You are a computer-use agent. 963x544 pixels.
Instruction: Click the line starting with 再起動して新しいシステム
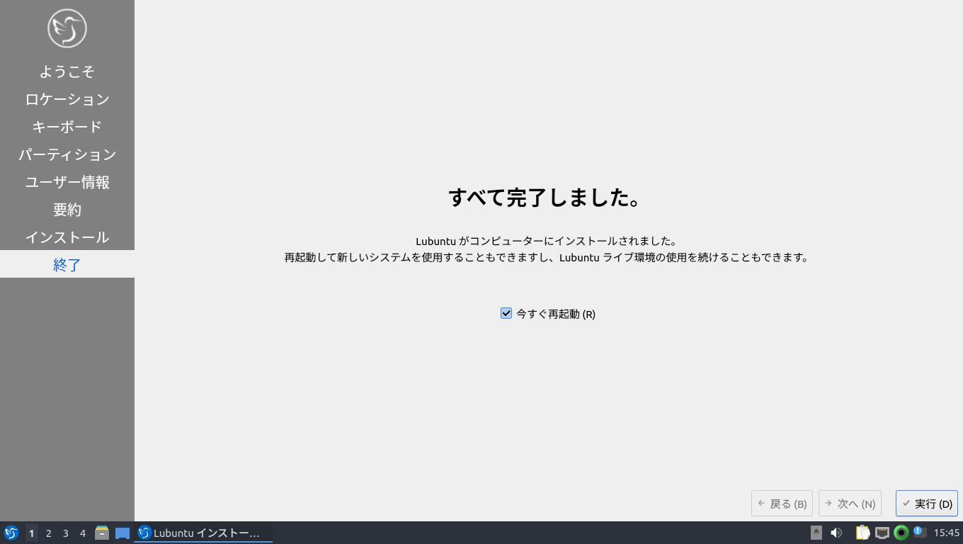[x=547, y=257]
